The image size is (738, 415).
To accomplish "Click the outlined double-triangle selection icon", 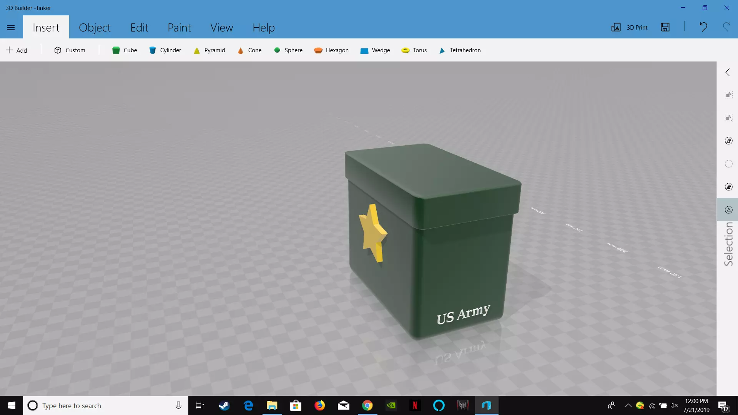I will coord(729,141).
